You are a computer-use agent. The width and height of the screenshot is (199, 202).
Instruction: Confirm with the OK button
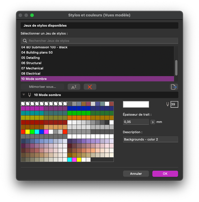tap(165, 174)
